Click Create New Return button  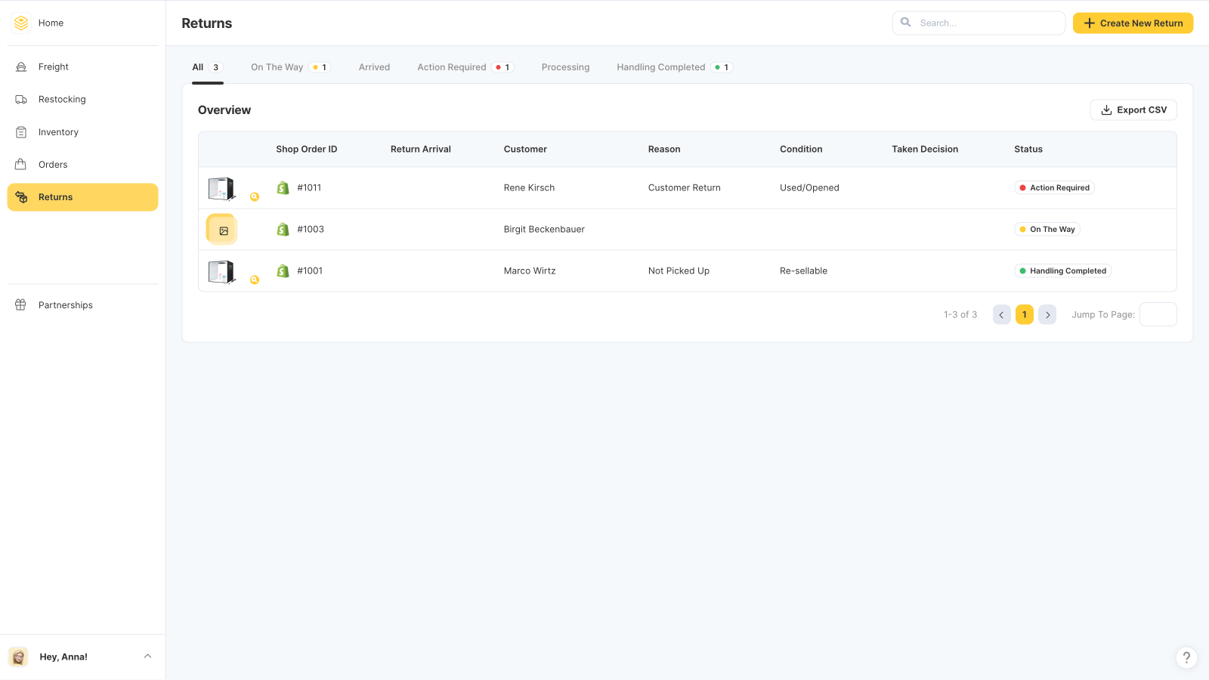coord(1133,23)
